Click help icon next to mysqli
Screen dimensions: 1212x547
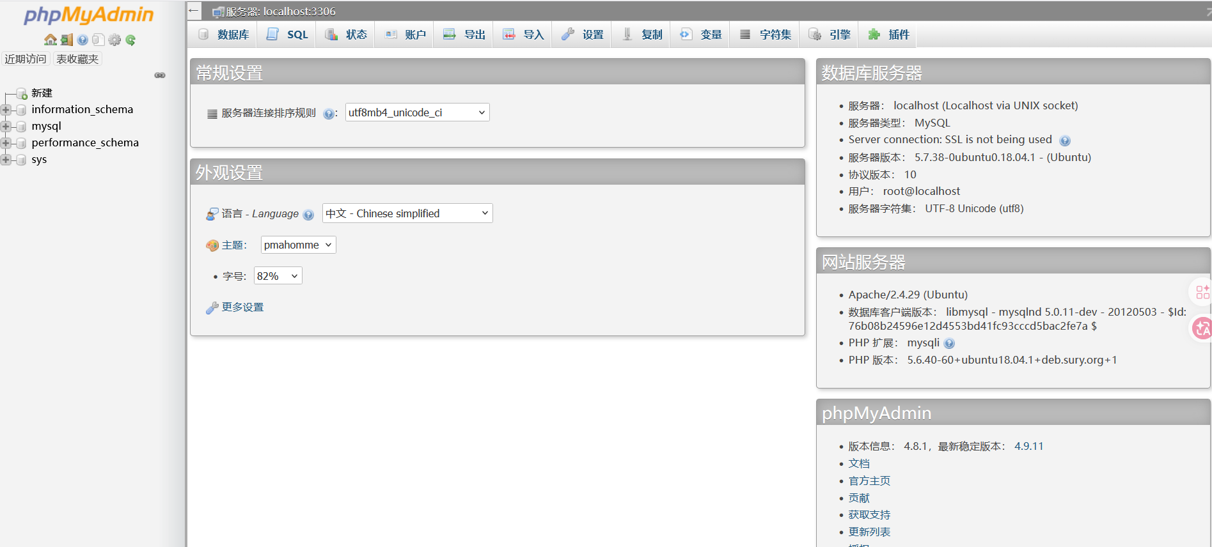pyautogui.click(x=949, y=343)
